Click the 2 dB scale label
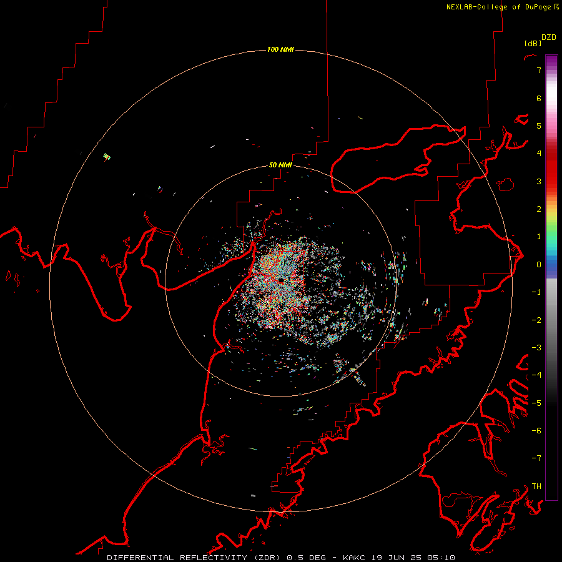 [x=539, y=209]
